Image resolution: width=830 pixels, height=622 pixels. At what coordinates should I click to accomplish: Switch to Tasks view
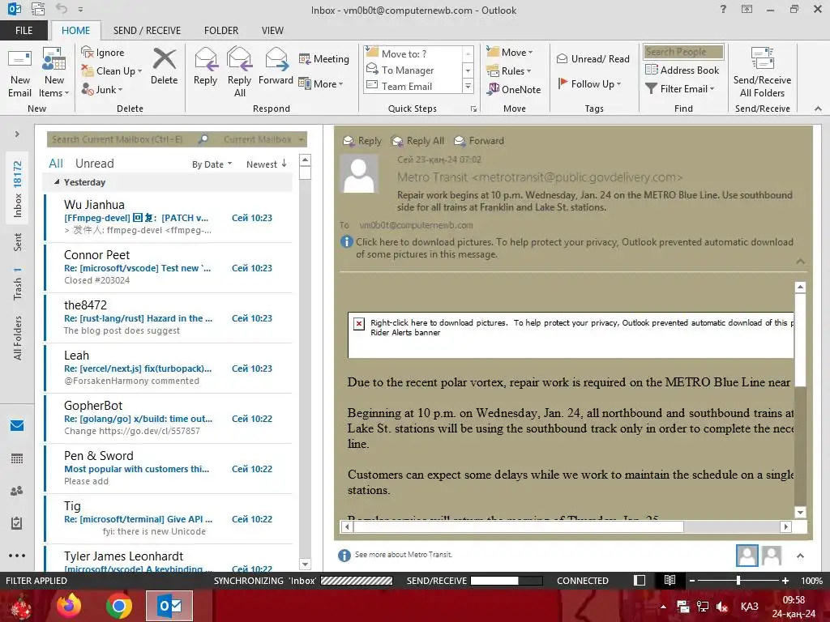17,523
